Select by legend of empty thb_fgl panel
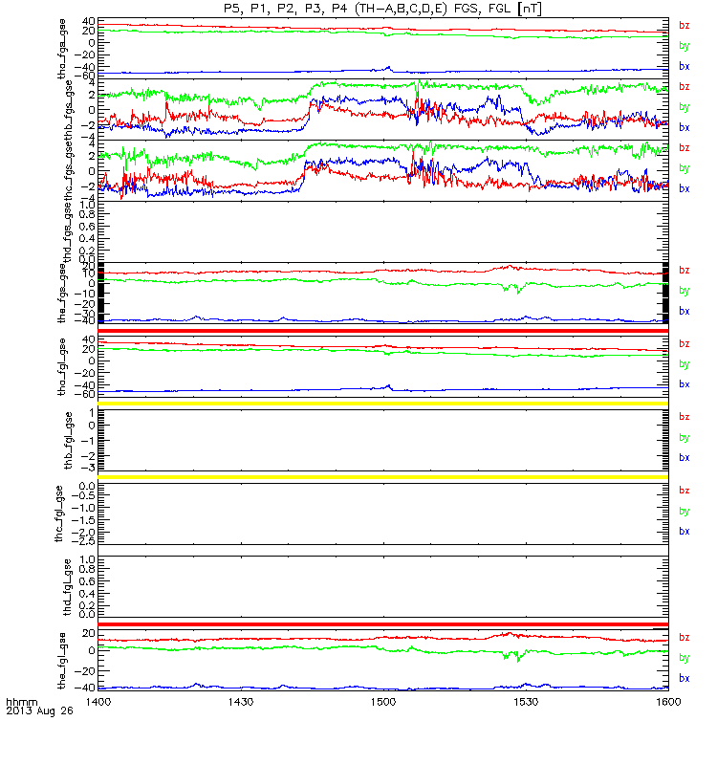Viewport: 717px width, 765px height. click(x=684, y=438)
